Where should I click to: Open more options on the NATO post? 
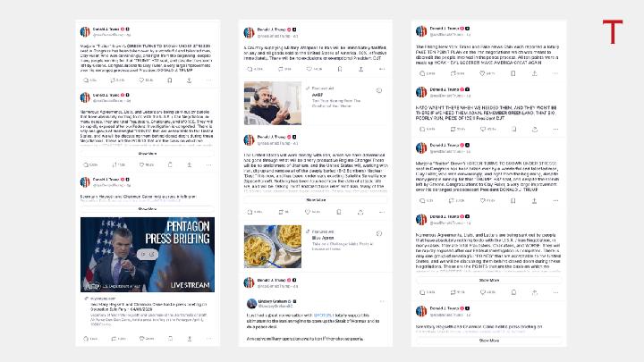point(555,130)
